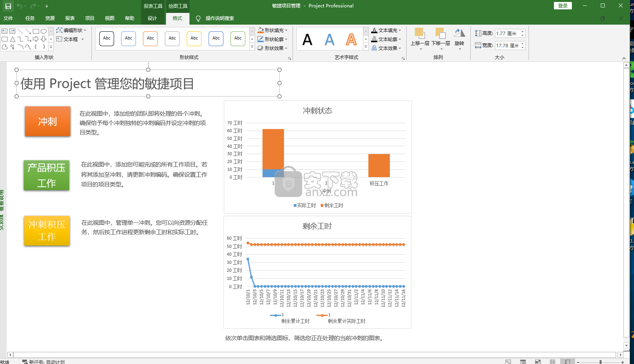This screenshot has height=364, width=634.
Task: Select the right brace shape
Action: [x=44, y=47]
